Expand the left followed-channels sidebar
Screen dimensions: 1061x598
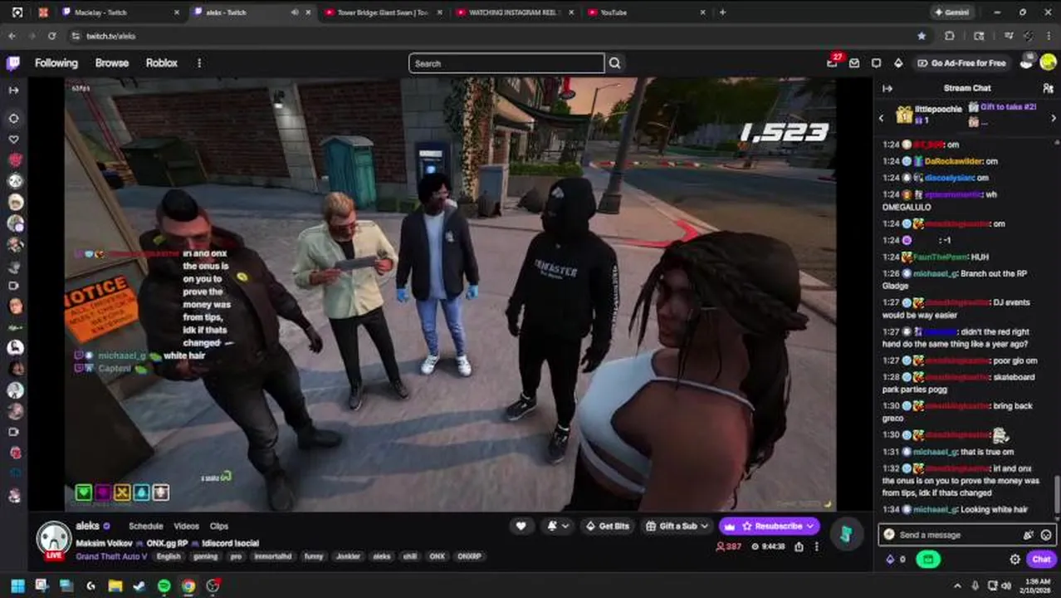pyautogui.click(x=13, y=90)
